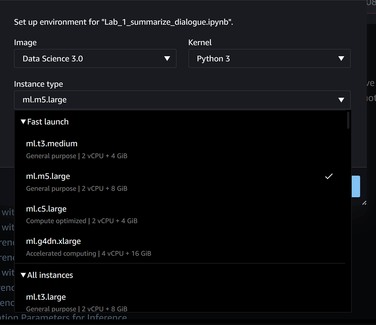Click the checkmark next to ml.m5.large
The width and height of the screenshot is (376, 325).
[329, 176]
